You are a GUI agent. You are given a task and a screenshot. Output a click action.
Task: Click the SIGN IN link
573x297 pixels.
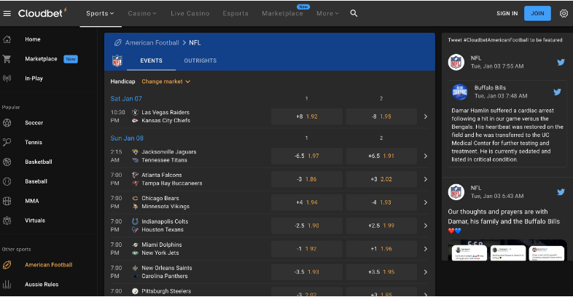pos(507,14)
